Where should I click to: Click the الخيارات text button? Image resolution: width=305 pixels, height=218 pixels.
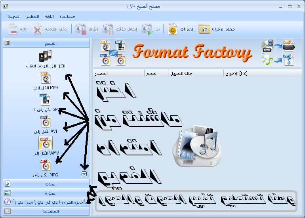(187, 29)
